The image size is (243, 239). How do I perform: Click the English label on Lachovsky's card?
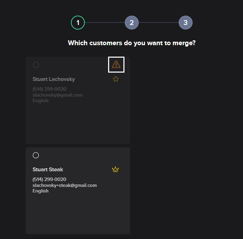click(41, 101)
